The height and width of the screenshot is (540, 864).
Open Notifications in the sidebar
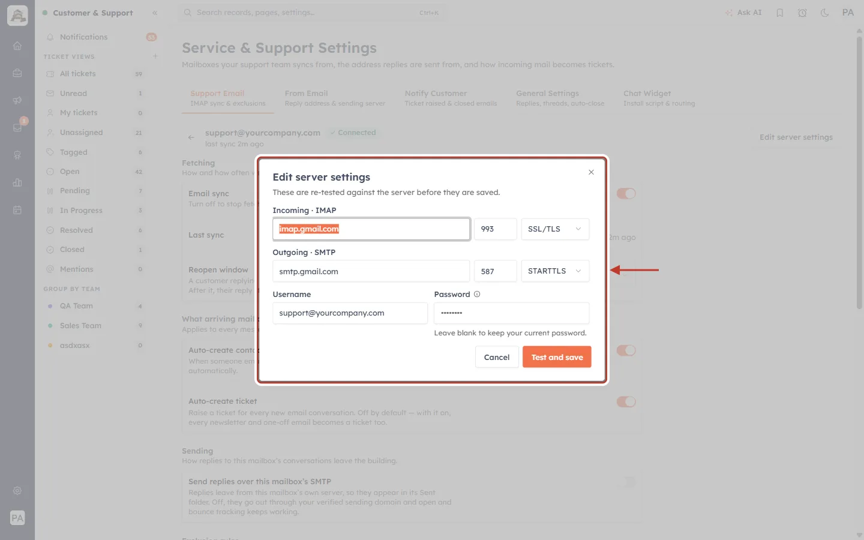pyautogui.click(x=101, y=37)
